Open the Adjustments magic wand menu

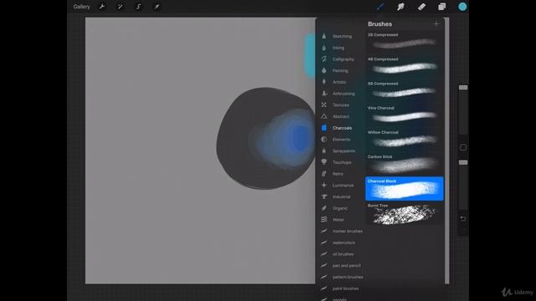pos(120,7)
